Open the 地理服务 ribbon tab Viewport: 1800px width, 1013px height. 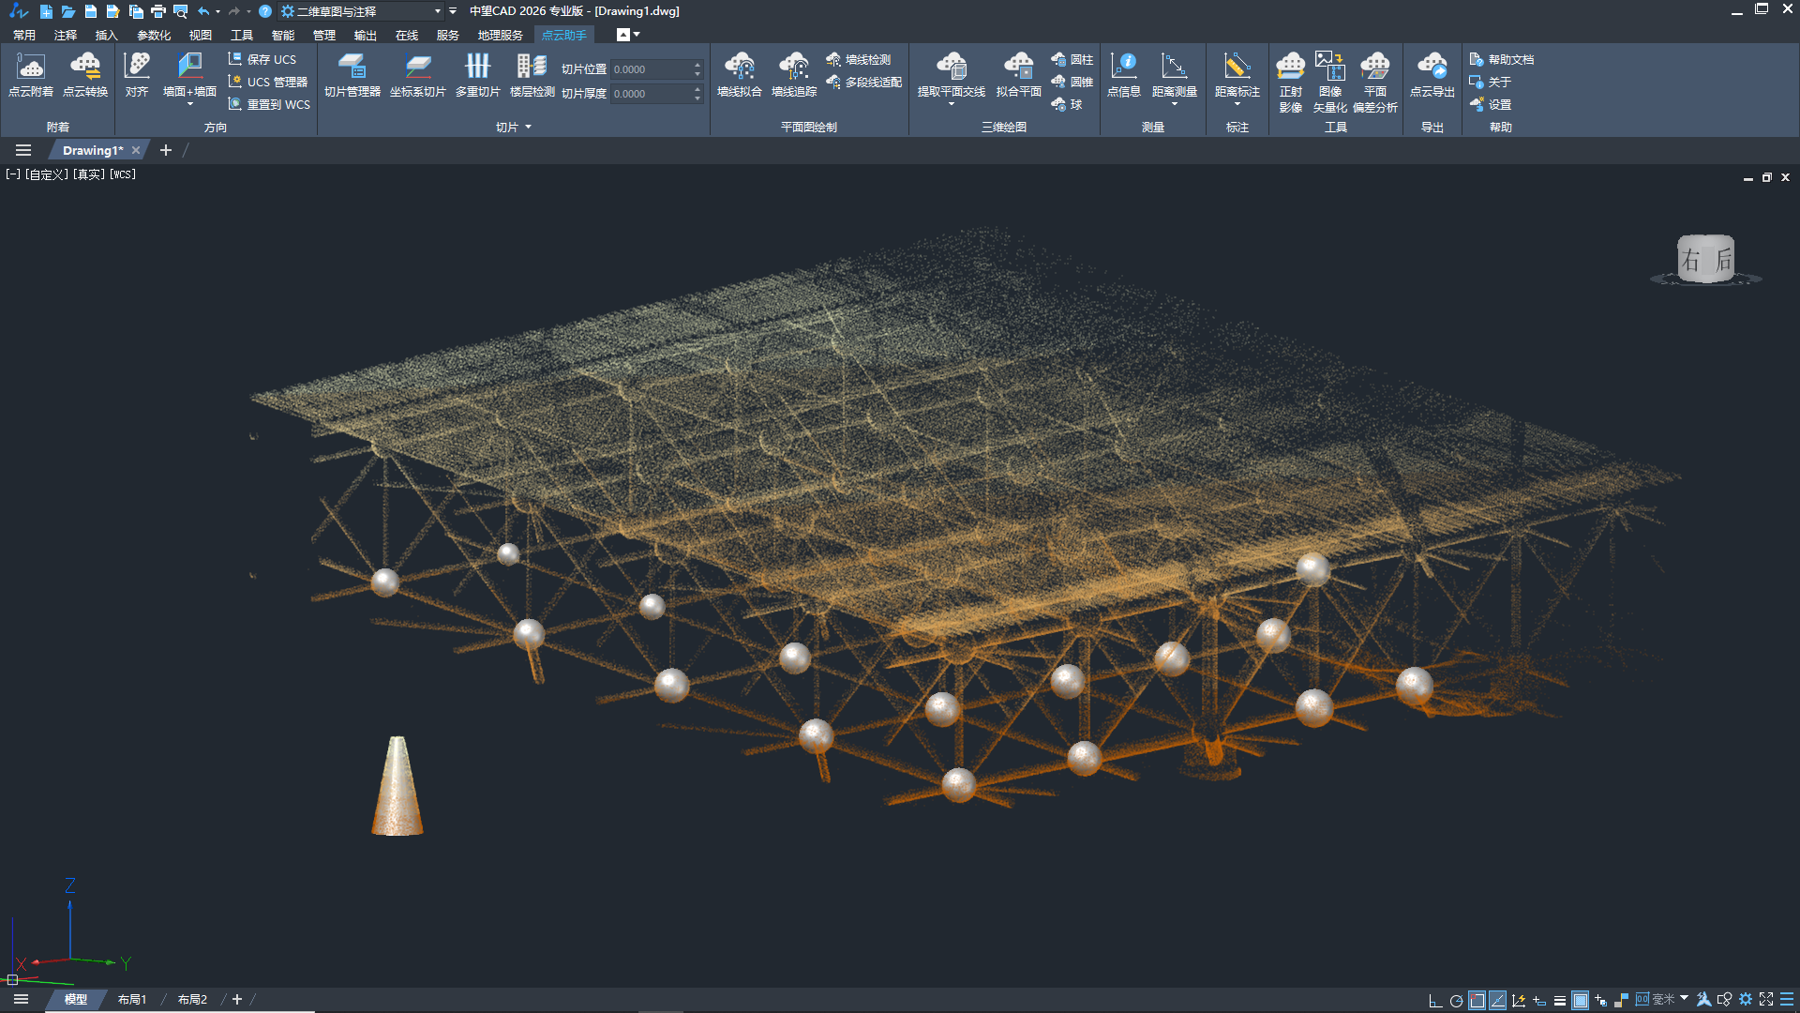click(x=501, y=35)
